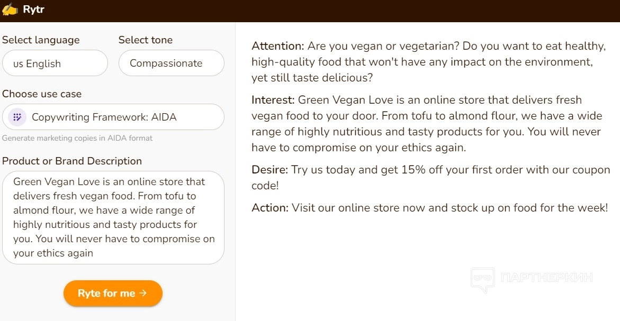
Task: Click the Partnerkin watermark chat icon
Action: [482, 280]
